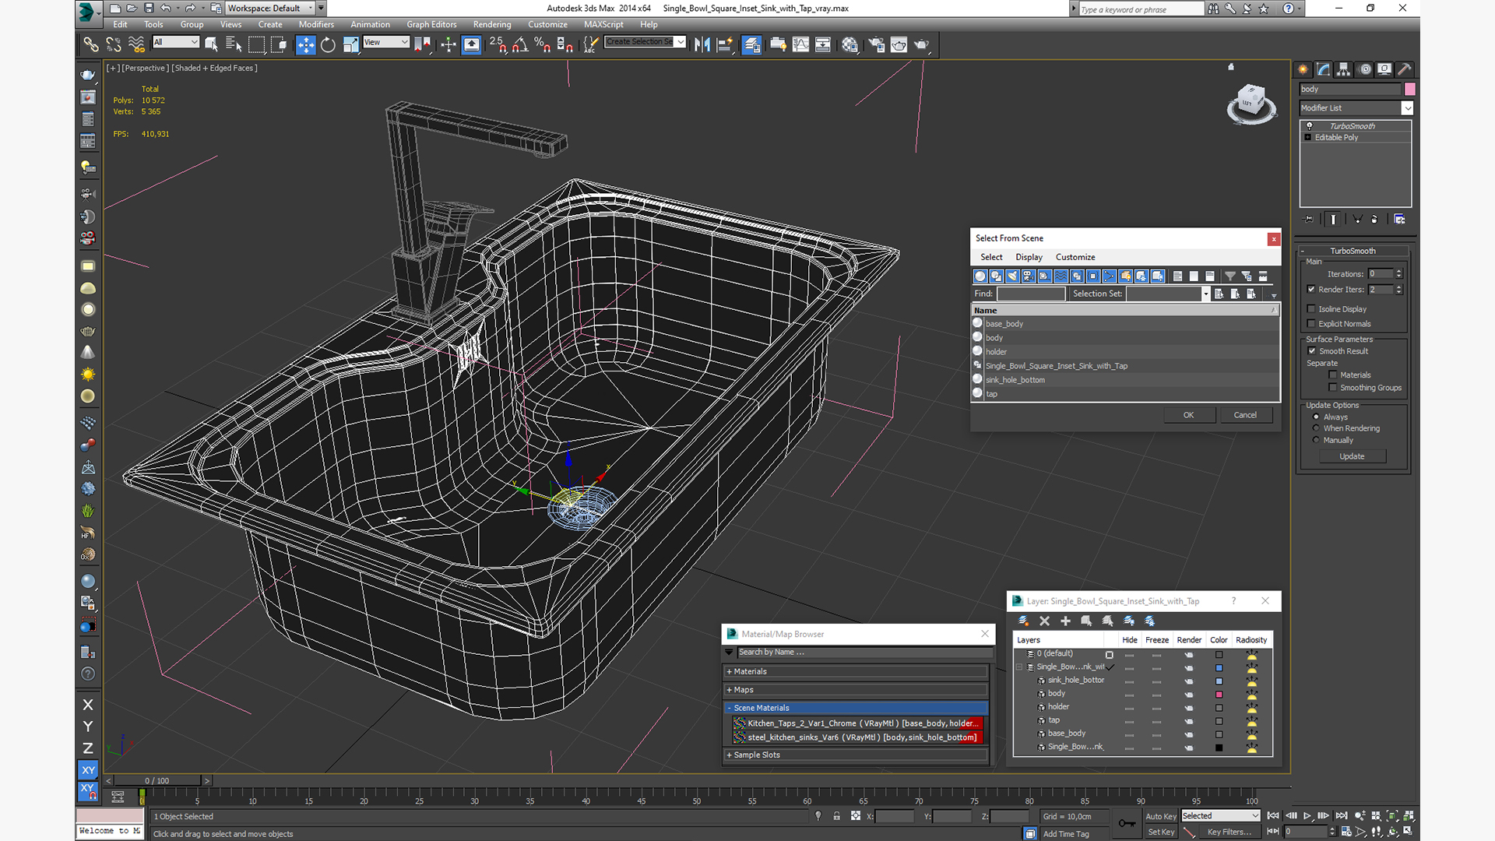Screen dimensions: 1495x841
Task: Collapse the Scene Materials group
Action: [856, 708]
